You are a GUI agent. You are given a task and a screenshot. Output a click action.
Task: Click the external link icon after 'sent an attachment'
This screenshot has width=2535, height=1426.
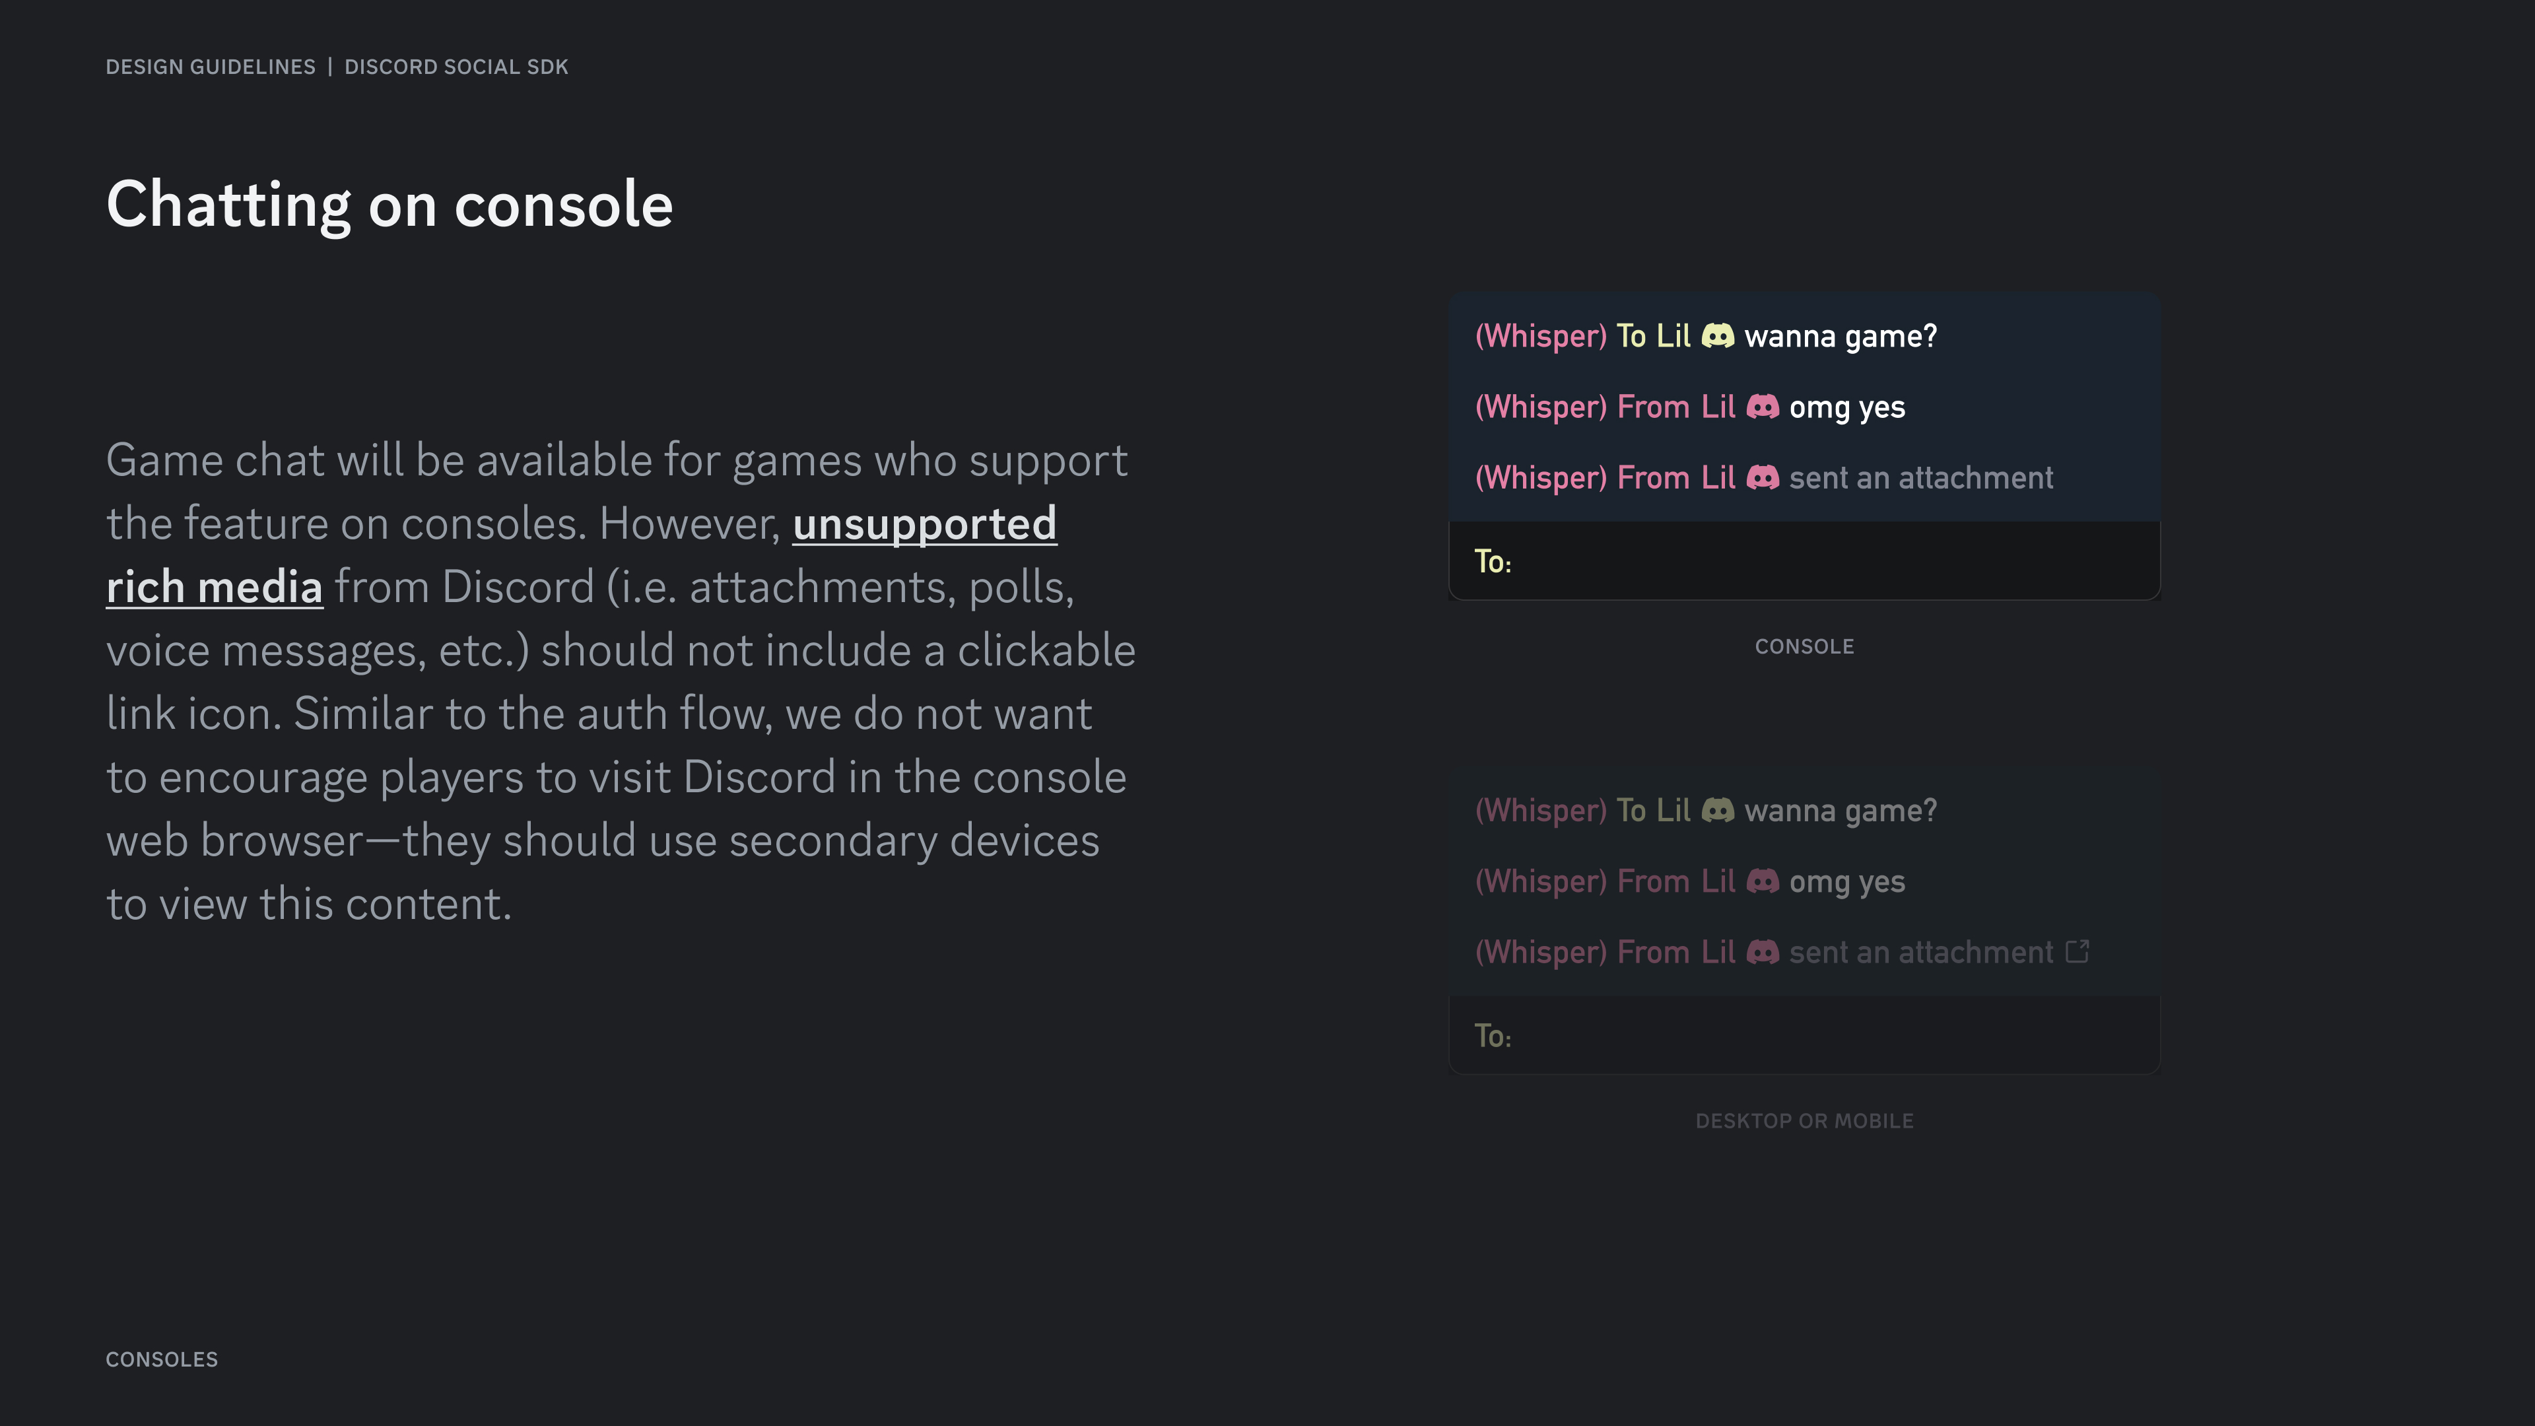pos(2079,951)
